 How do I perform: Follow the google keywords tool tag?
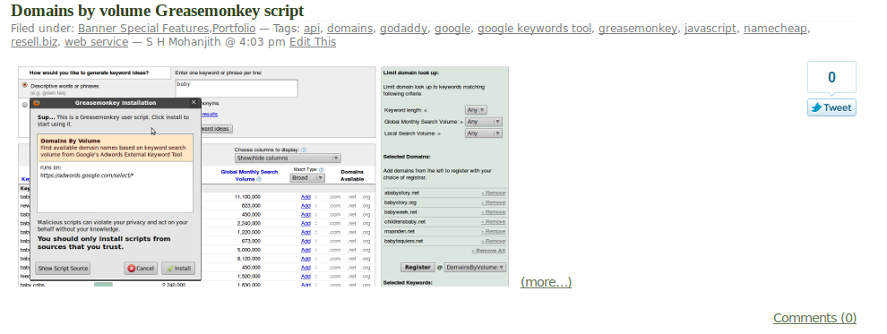(x=534, y=29)
